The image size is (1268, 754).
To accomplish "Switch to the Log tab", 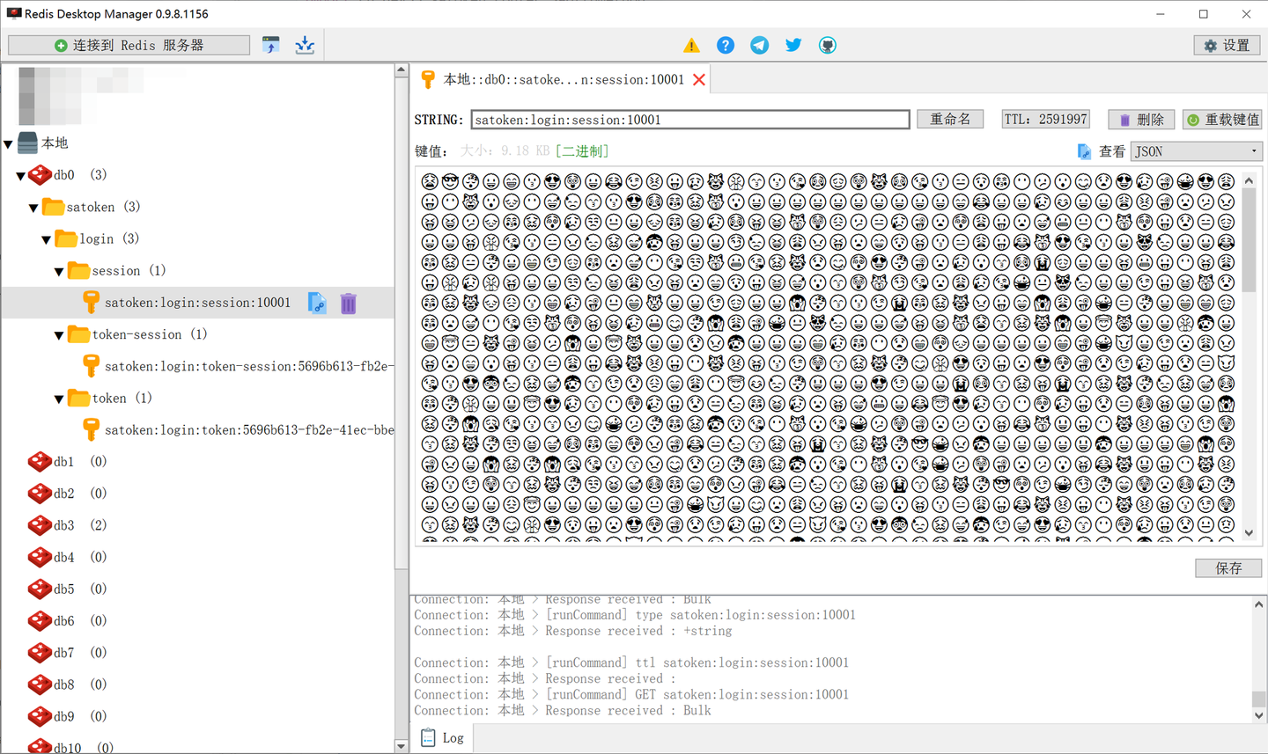I will point(442,738).
